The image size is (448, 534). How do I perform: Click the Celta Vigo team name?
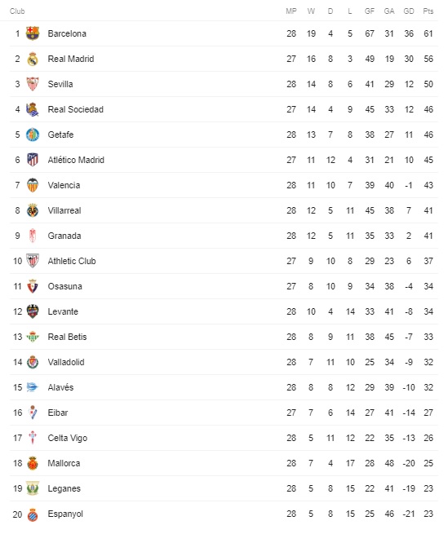pos(68,438)
